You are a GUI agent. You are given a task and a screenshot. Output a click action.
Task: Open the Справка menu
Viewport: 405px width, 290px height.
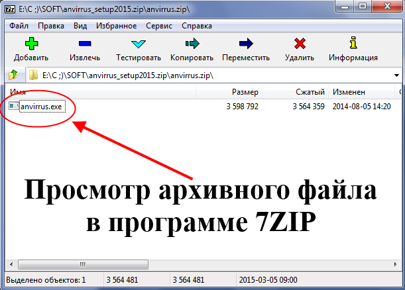coord(197,26)
